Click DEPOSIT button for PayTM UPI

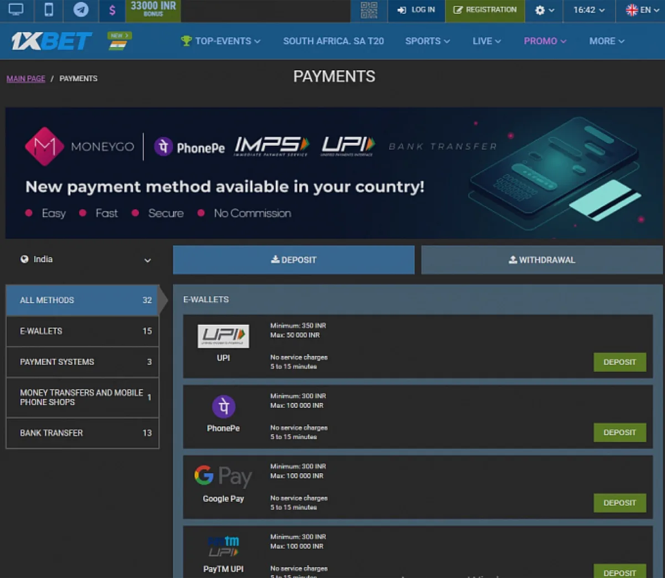tap(620, 572)
